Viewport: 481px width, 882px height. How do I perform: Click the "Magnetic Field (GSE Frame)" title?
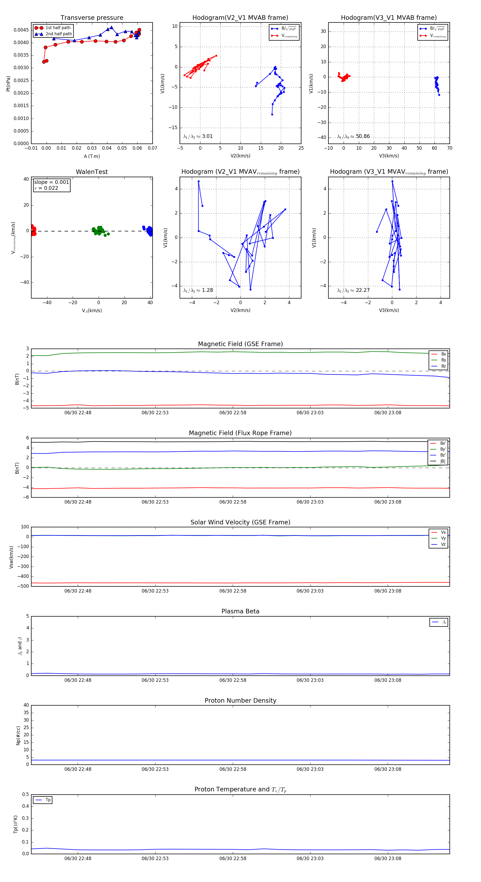pyautogui.click(x=240, y=344)
